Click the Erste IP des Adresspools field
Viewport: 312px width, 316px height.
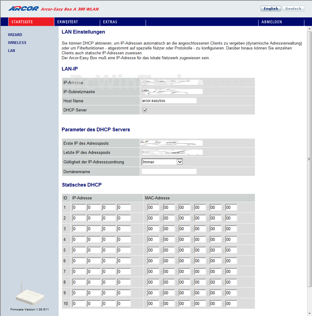tap(172, 143)
